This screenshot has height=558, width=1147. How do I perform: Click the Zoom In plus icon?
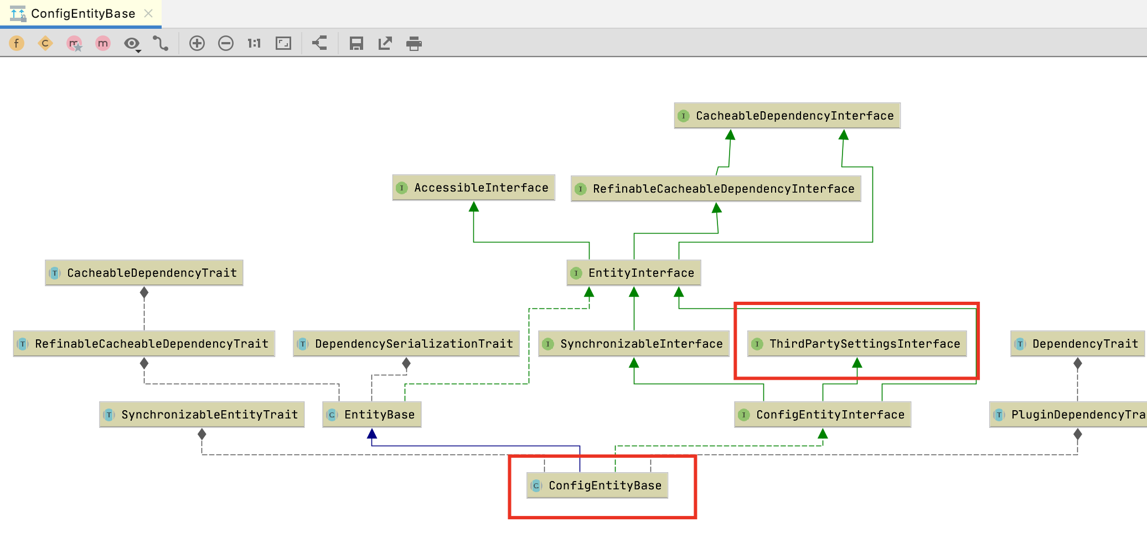point(197,43)
